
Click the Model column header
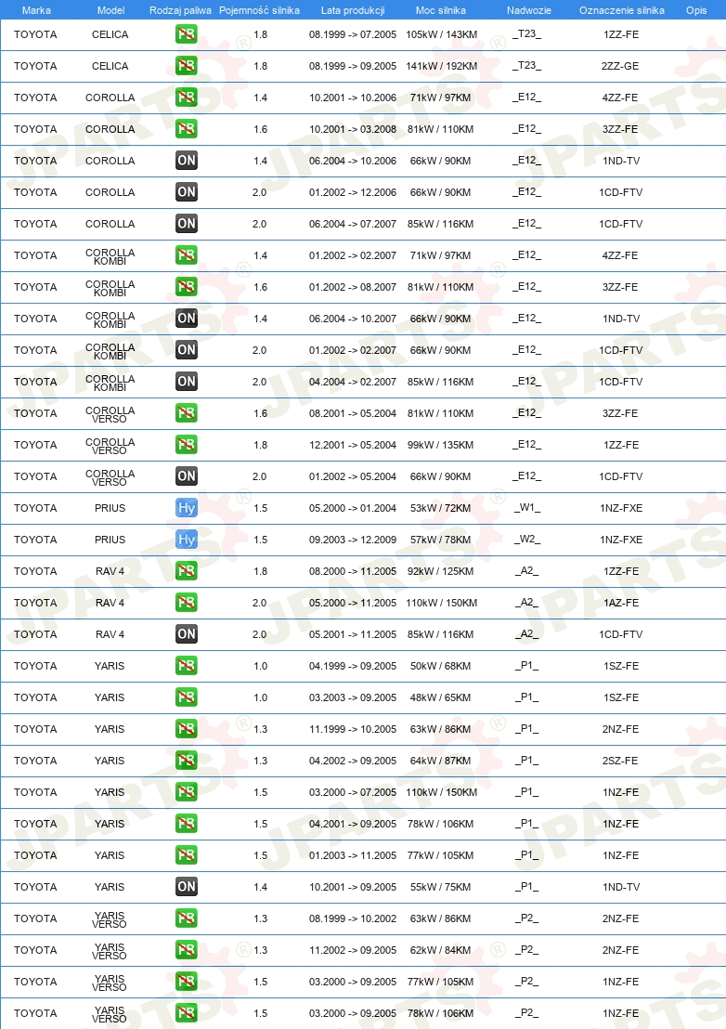pyautogui.click(x=110, y=10)
